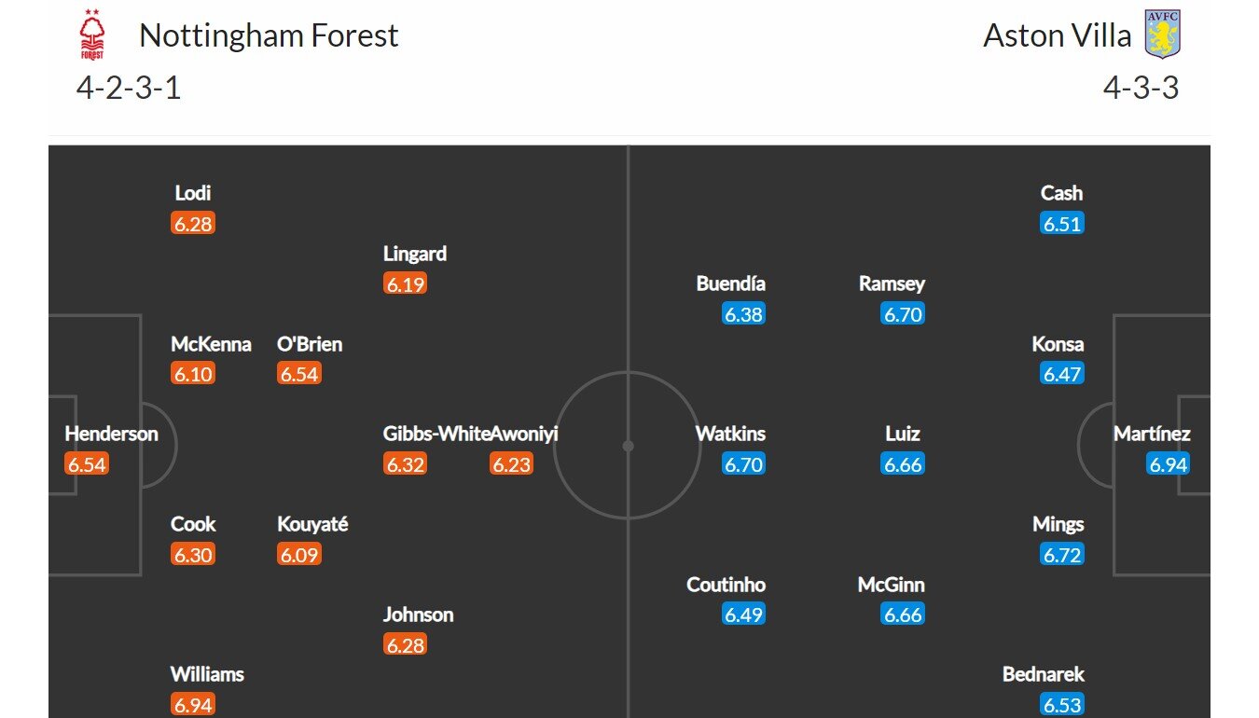The image size is (1259, 718).
Task: Select Henderson's 6.54 rating badge
Action: [87, 464]
